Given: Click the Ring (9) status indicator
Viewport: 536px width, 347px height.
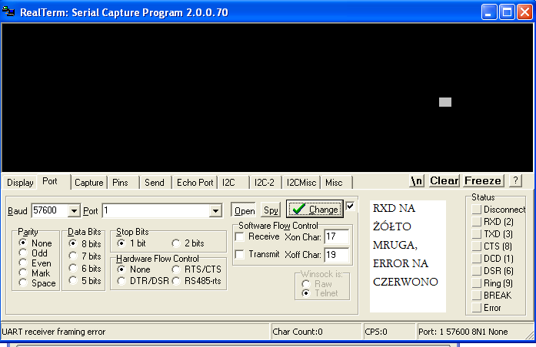Looking at the screenshot, I should coord(477,283).
